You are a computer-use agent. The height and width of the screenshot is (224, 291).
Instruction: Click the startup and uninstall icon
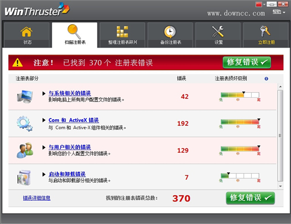(24, 177)
